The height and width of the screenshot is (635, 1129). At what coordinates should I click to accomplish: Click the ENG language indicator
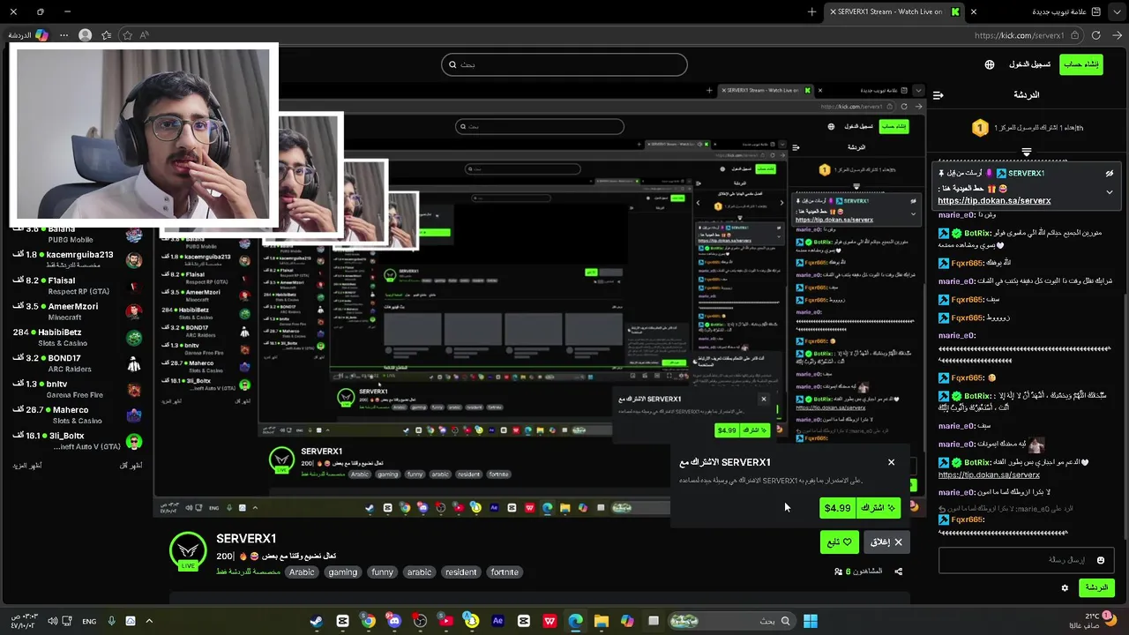pyautogui.click(x=89, y=621)
